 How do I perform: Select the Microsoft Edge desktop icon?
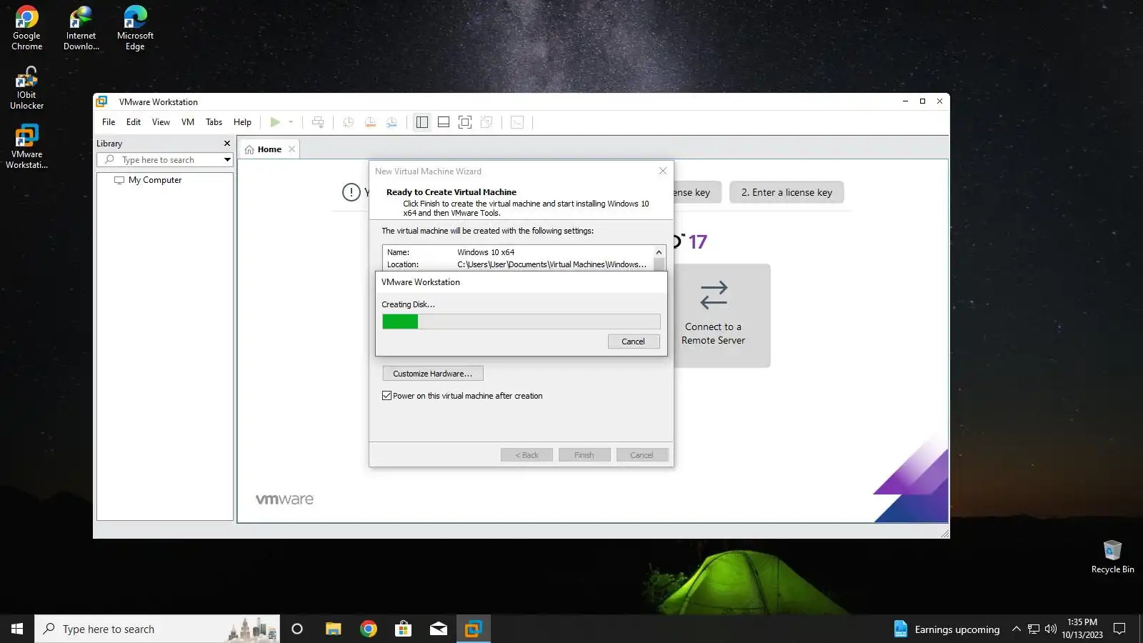pyautogui.click(x=135, y=29)
